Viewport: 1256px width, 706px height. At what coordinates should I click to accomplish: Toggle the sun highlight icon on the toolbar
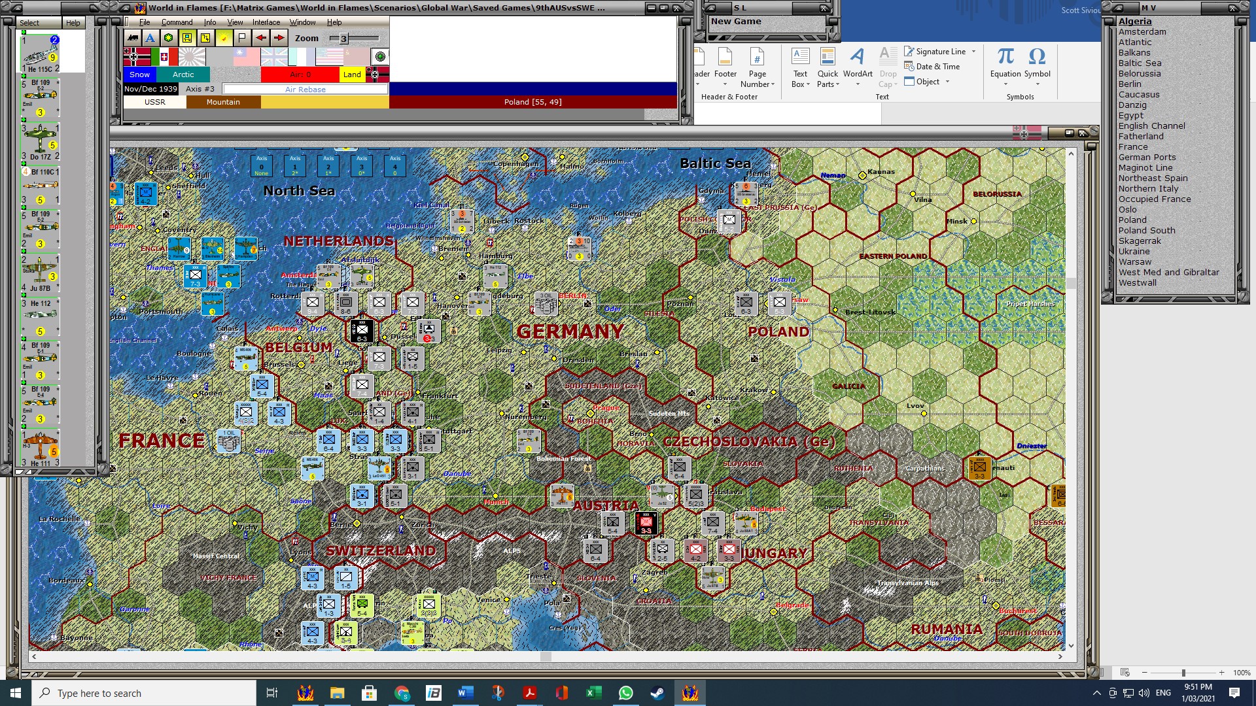pyautogui.click(x=223, y=38)
